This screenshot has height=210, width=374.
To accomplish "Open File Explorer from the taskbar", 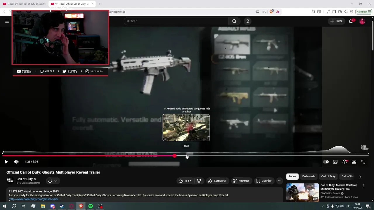I will [43, 206].
